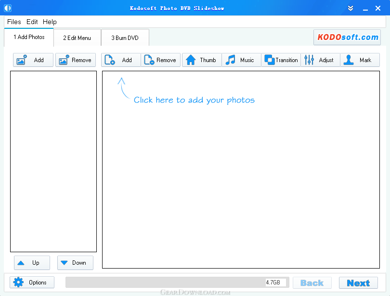The width and height of the screenshot is (390, 296).
Task: Click the Mark button with person icon
Action: click(360, 60)
